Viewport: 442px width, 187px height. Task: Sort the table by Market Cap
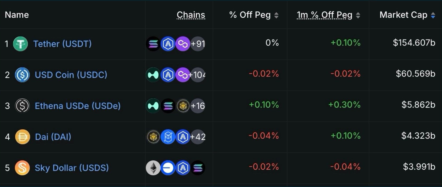tap(433, 15)
